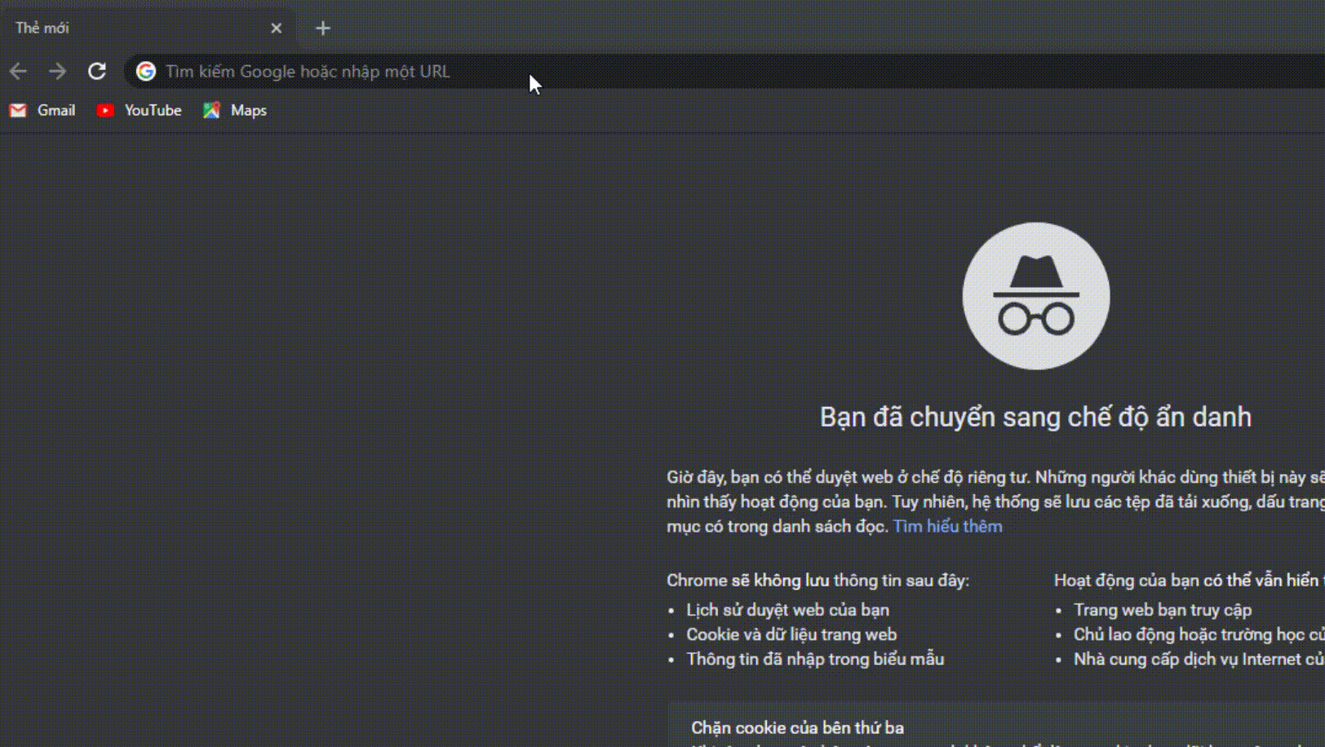Close the "Thẻ mới" tab
The width and height of the screenshot is (1325, 747).
pos(276,29)
